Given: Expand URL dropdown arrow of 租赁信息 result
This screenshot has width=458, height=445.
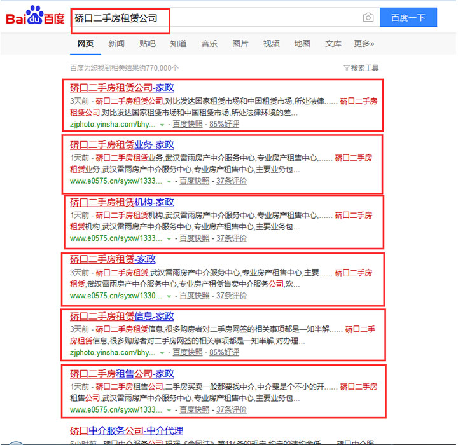Looking at the screenshot, I should pos(162,353).
